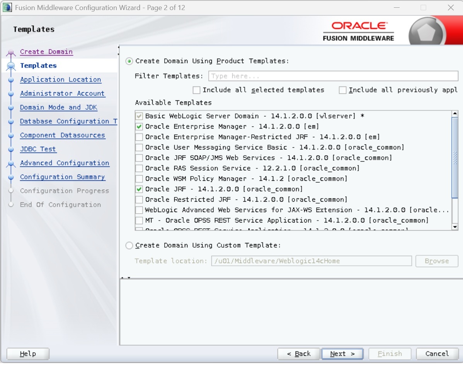
Task: Click the templates list vertical scrollbar thumb
Action: (455, 158)
